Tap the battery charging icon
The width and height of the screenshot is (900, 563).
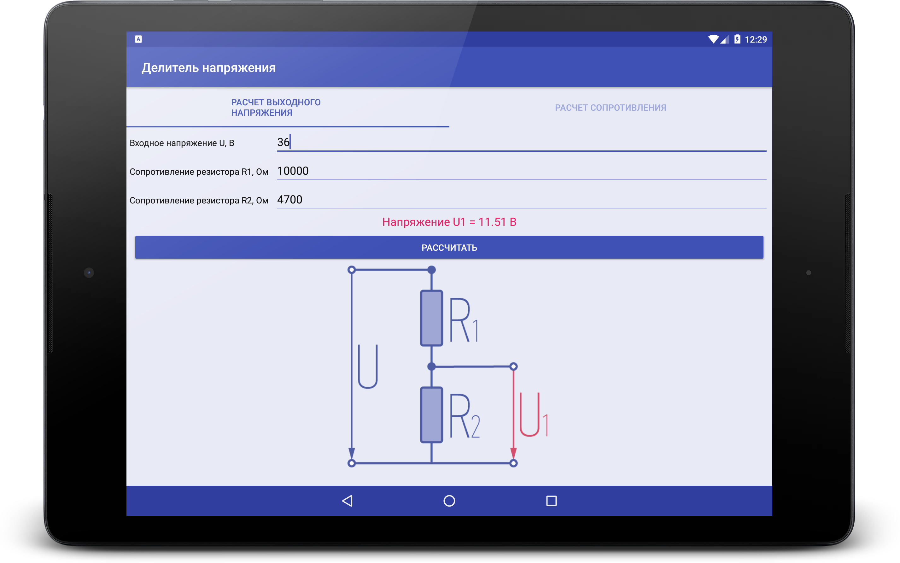pos(737,39)
